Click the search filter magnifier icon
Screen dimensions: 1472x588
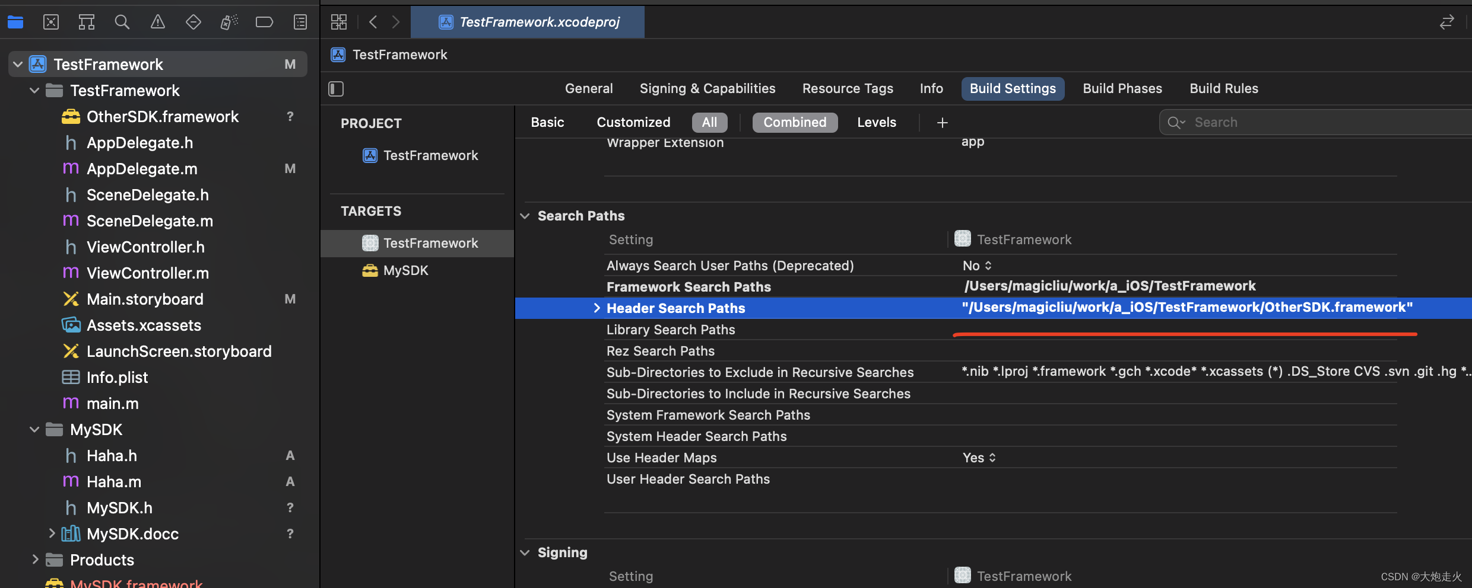tap(1175, 123)
